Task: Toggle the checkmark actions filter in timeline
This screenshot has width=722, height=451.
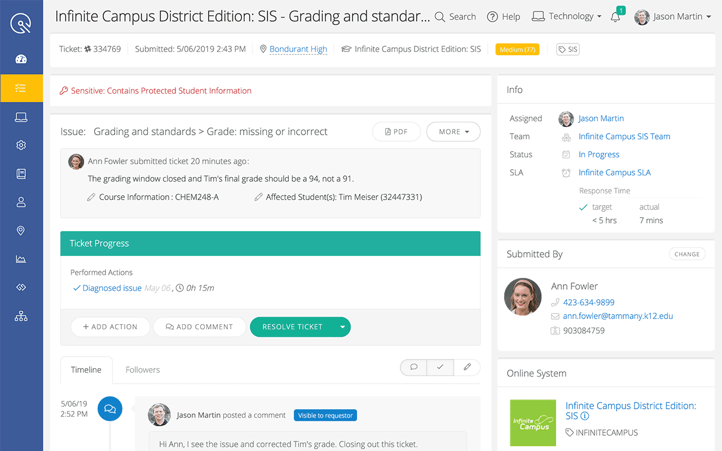Action: 440,367
